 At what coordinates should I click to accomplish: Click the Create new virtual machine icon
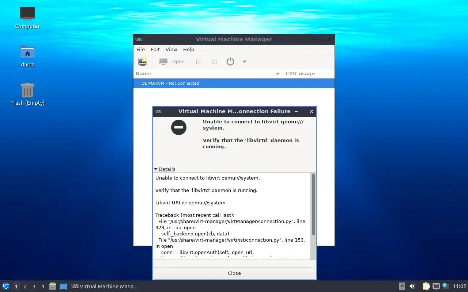[143, 62]
